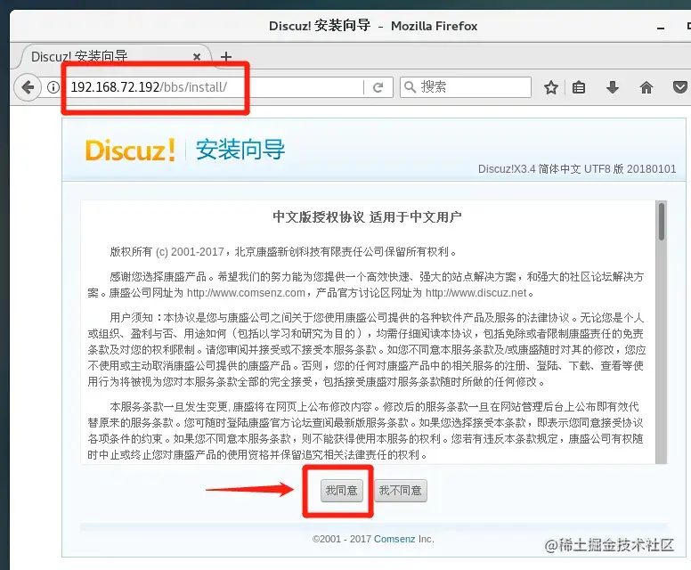The width and height of the screenshot is (691, 570).
Task: Click the browser Back arrow button
Action: coord(28,87)
